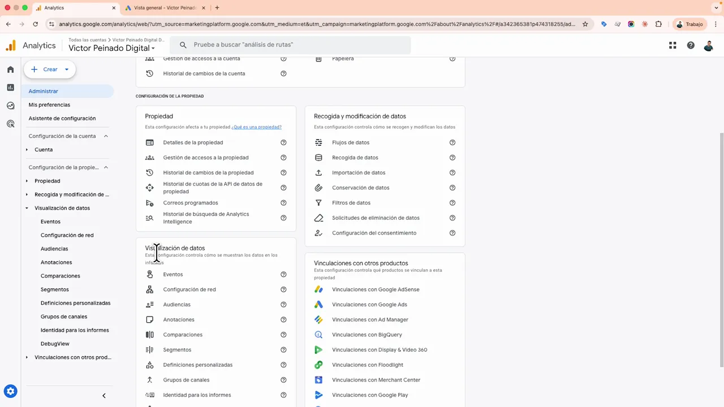Open Grupos de canales in the sidebar tree
The width and height of the screenshot is (724, 407).
pos(64,317)
